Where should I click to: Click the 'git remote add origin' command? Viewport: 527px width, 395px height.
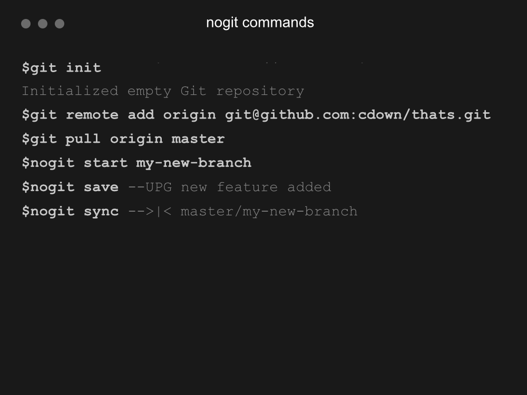point(119,115)
